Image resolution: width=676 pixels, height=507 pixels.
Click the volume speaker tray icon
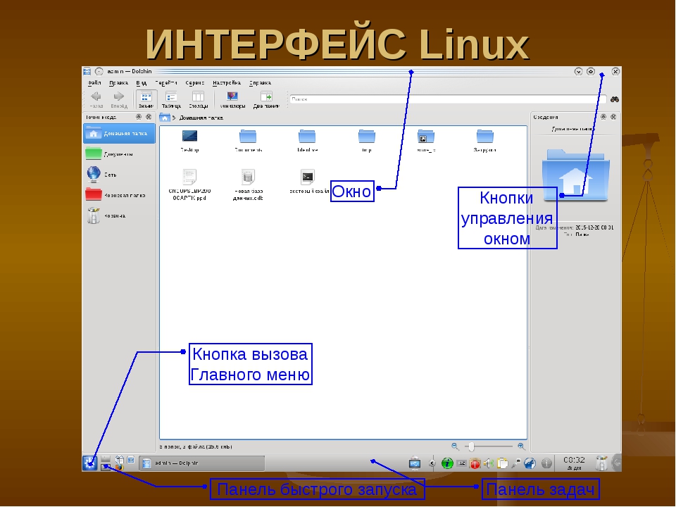coord(489,463)
